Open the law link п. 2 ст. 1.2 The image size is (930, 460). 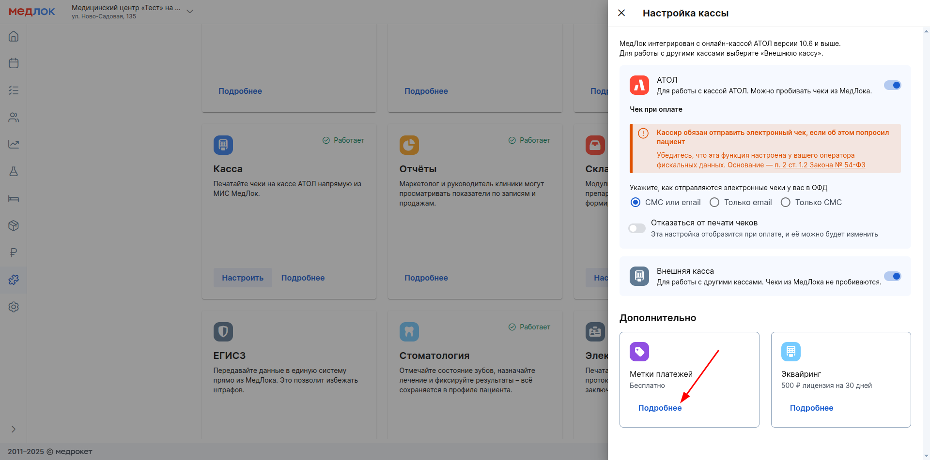820,165
